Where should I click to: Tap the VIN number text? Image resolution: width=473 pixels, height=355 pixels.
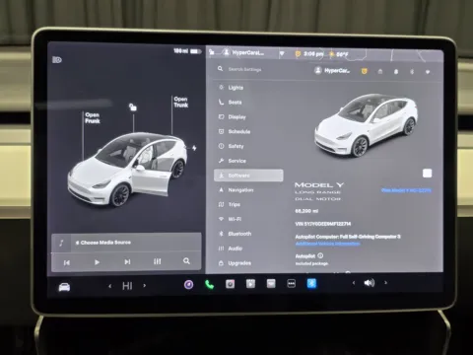coord(323,224)
